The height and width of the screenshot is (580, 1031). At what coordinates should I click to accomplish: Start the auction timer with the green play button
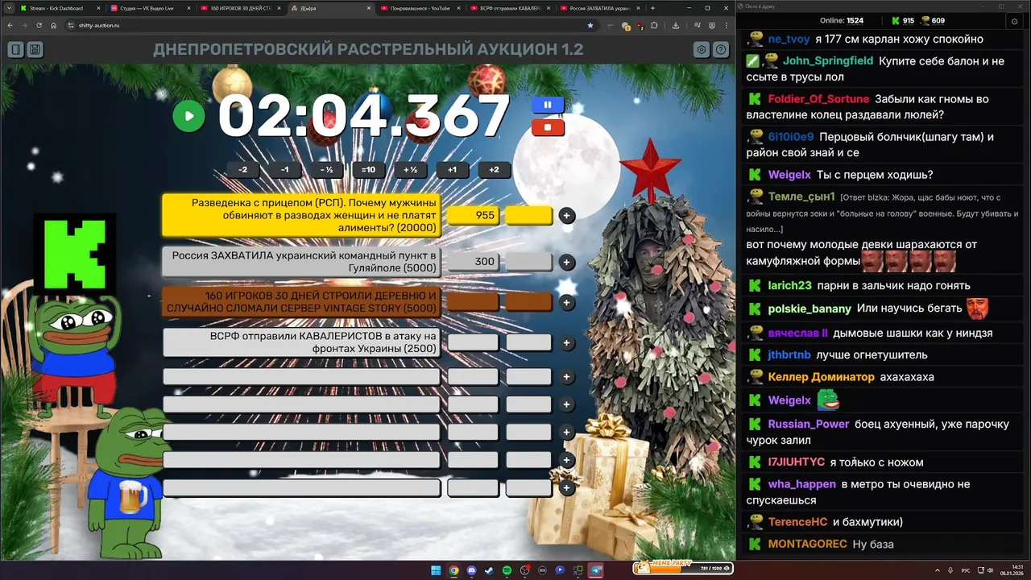pyautogui.click(x=188, y=116)
